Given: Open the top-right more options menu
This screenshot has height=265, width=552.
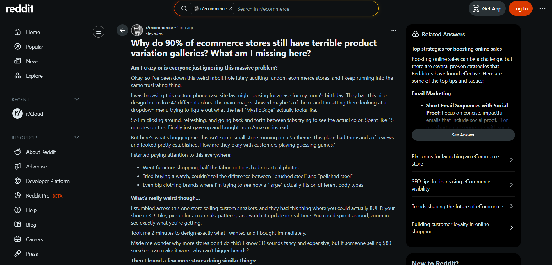Looking at the screenshot, I should pos(542,9).
